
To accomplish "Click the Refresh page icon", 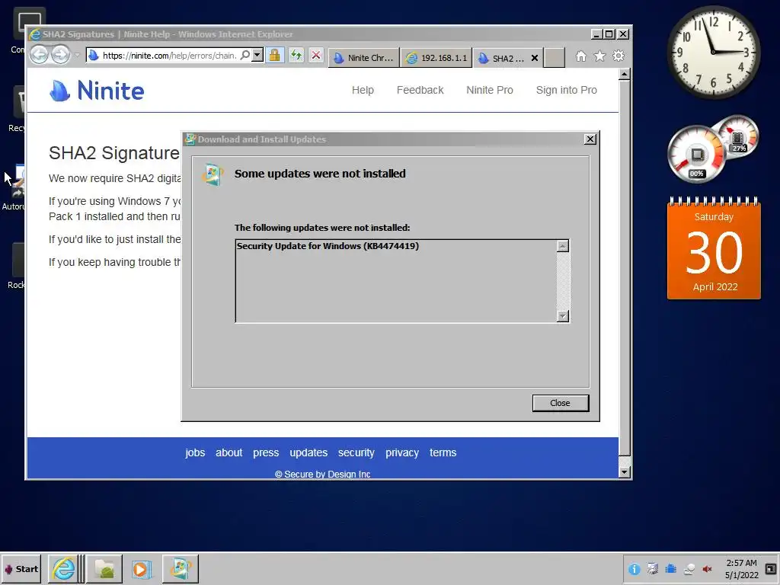I will point(296,55).
